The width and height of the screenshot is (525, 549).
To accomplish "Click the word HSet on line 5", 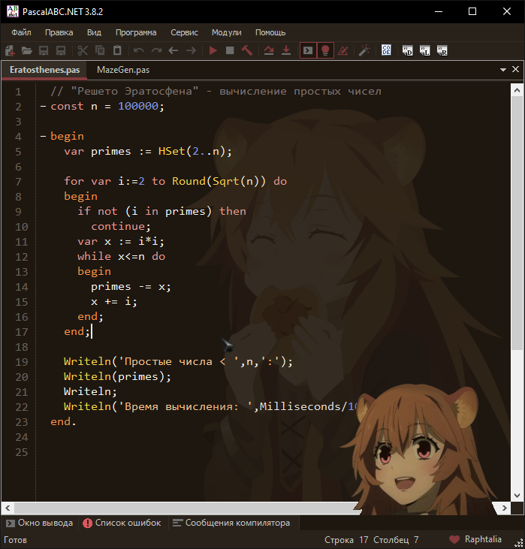I will [x=171, y=151].
